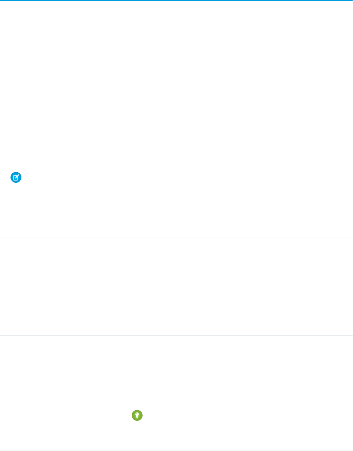Click the blue note pencil icon
Viewport: 353px width, 451px height.
pyautogui.click(x=16, y=178)
